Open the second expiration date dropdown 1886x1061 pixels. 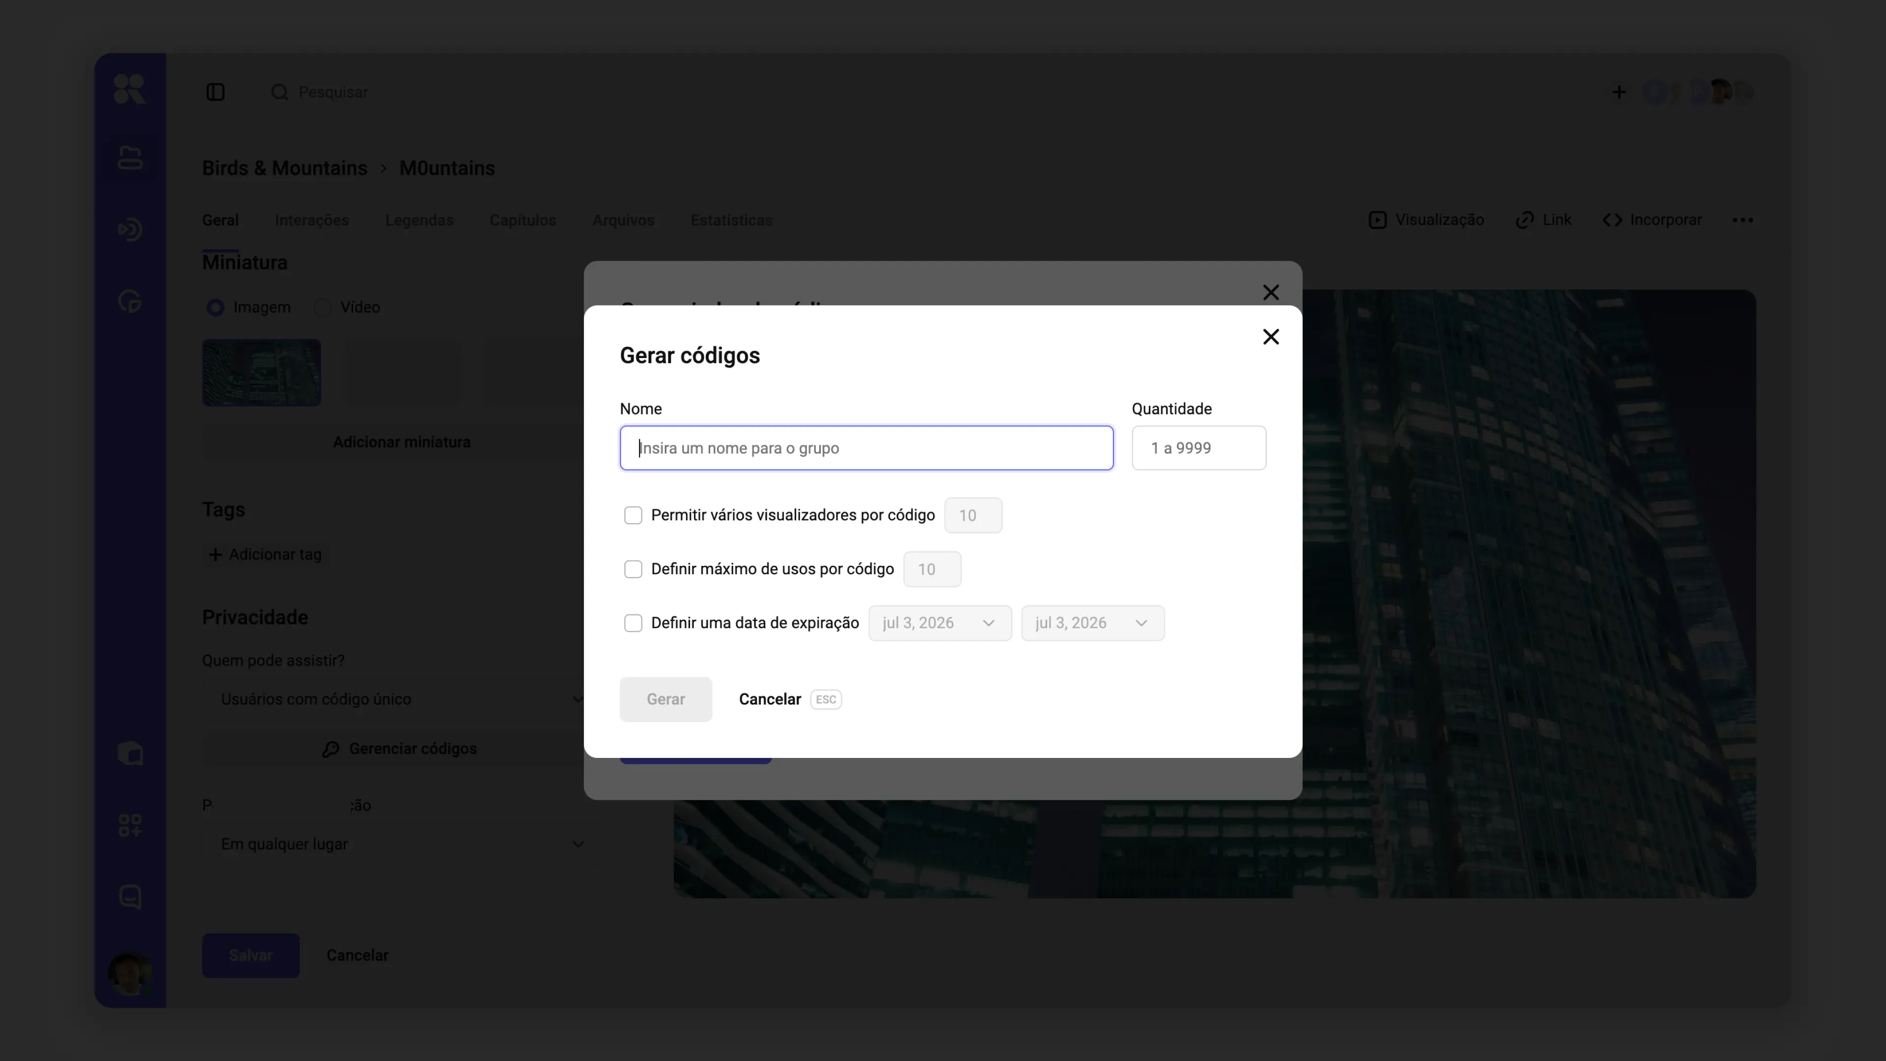tap(1092, 623)
